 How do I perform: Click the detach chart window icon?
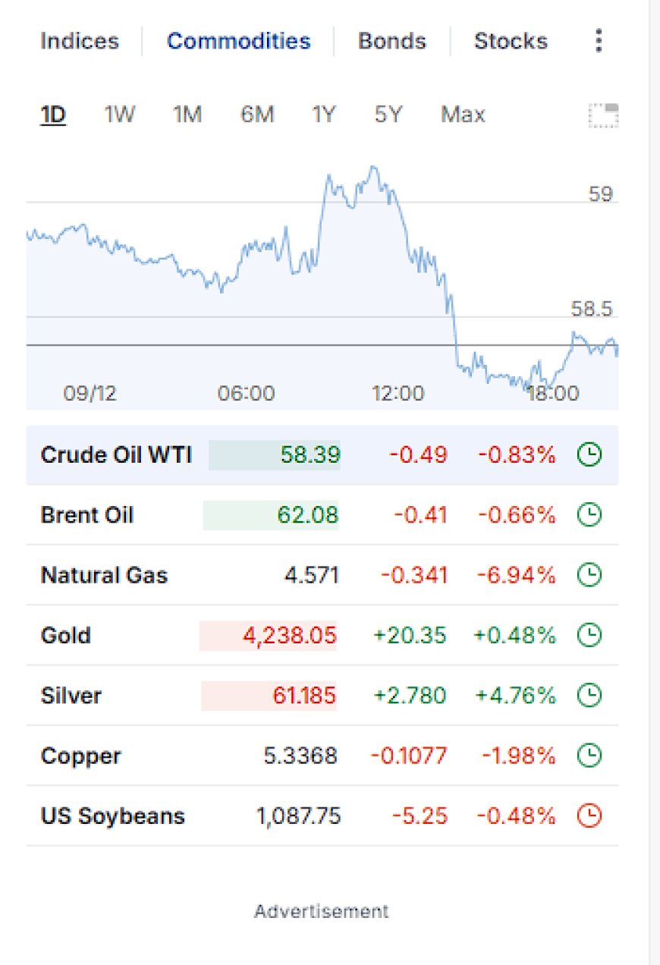coord(604,115)
